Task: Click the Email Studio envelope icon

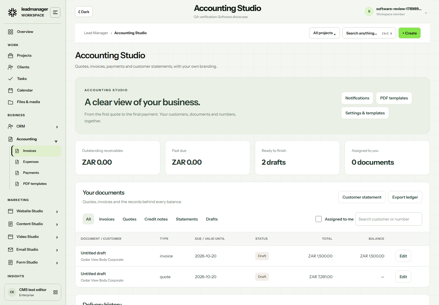Action: 11,249
